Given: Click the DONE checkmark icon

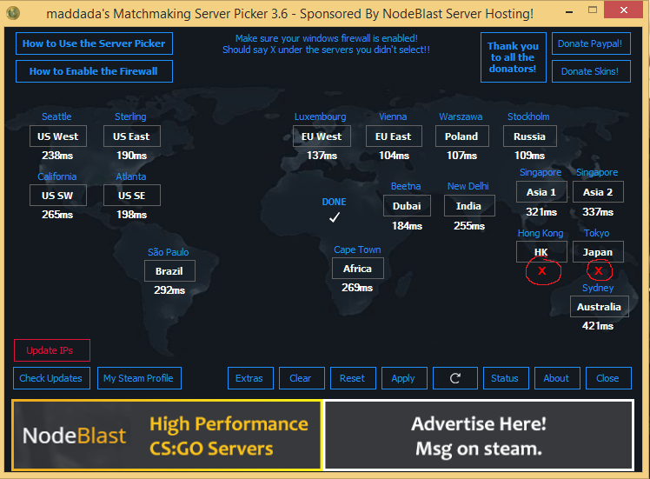Looking at the screenshot, I should (335, 217).
